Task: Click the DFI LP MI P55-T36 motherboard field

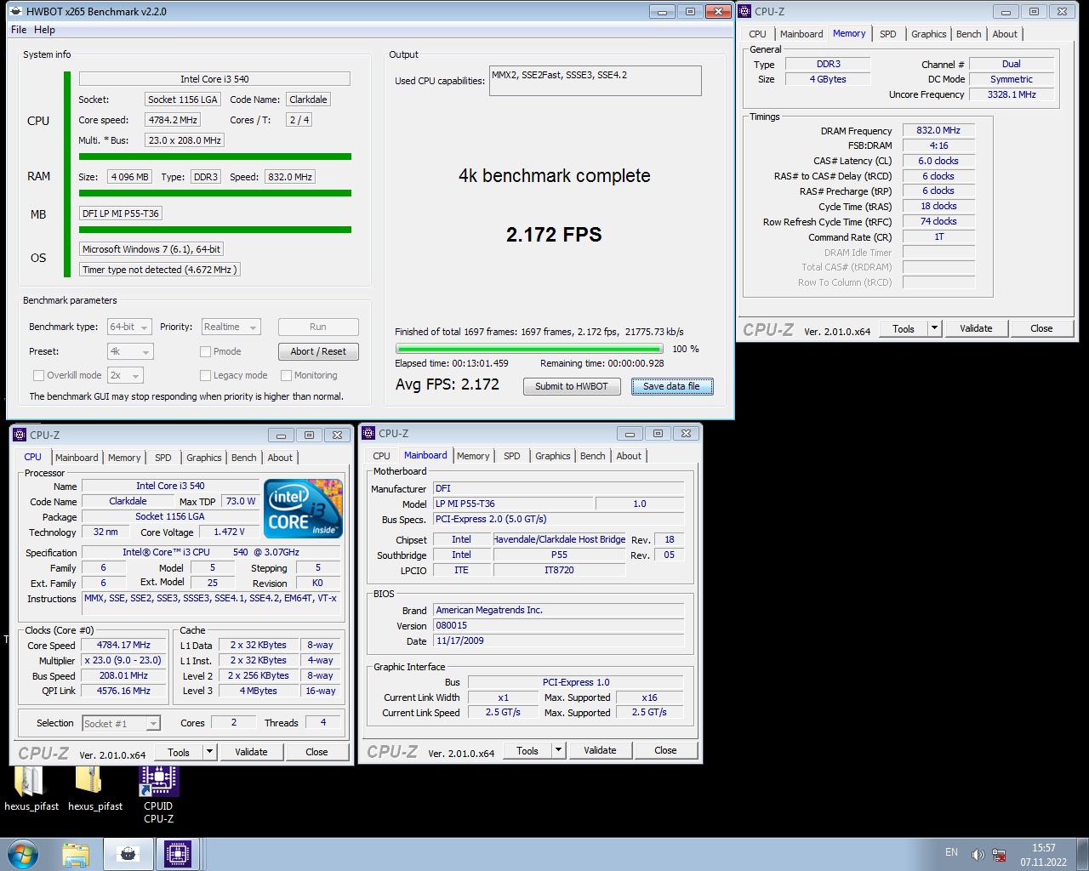Action: click(x=121, y=213)
